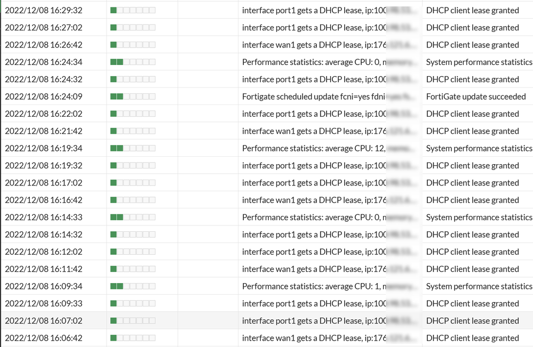Select the 2022/12/08 16:27:02 timestamp cell
The image size is (533, 347).
tap(44, 28)
